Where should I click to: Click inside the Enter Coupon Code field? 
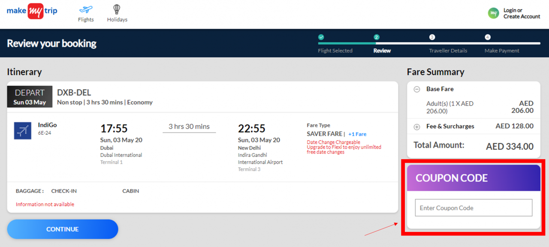[473, 208]
